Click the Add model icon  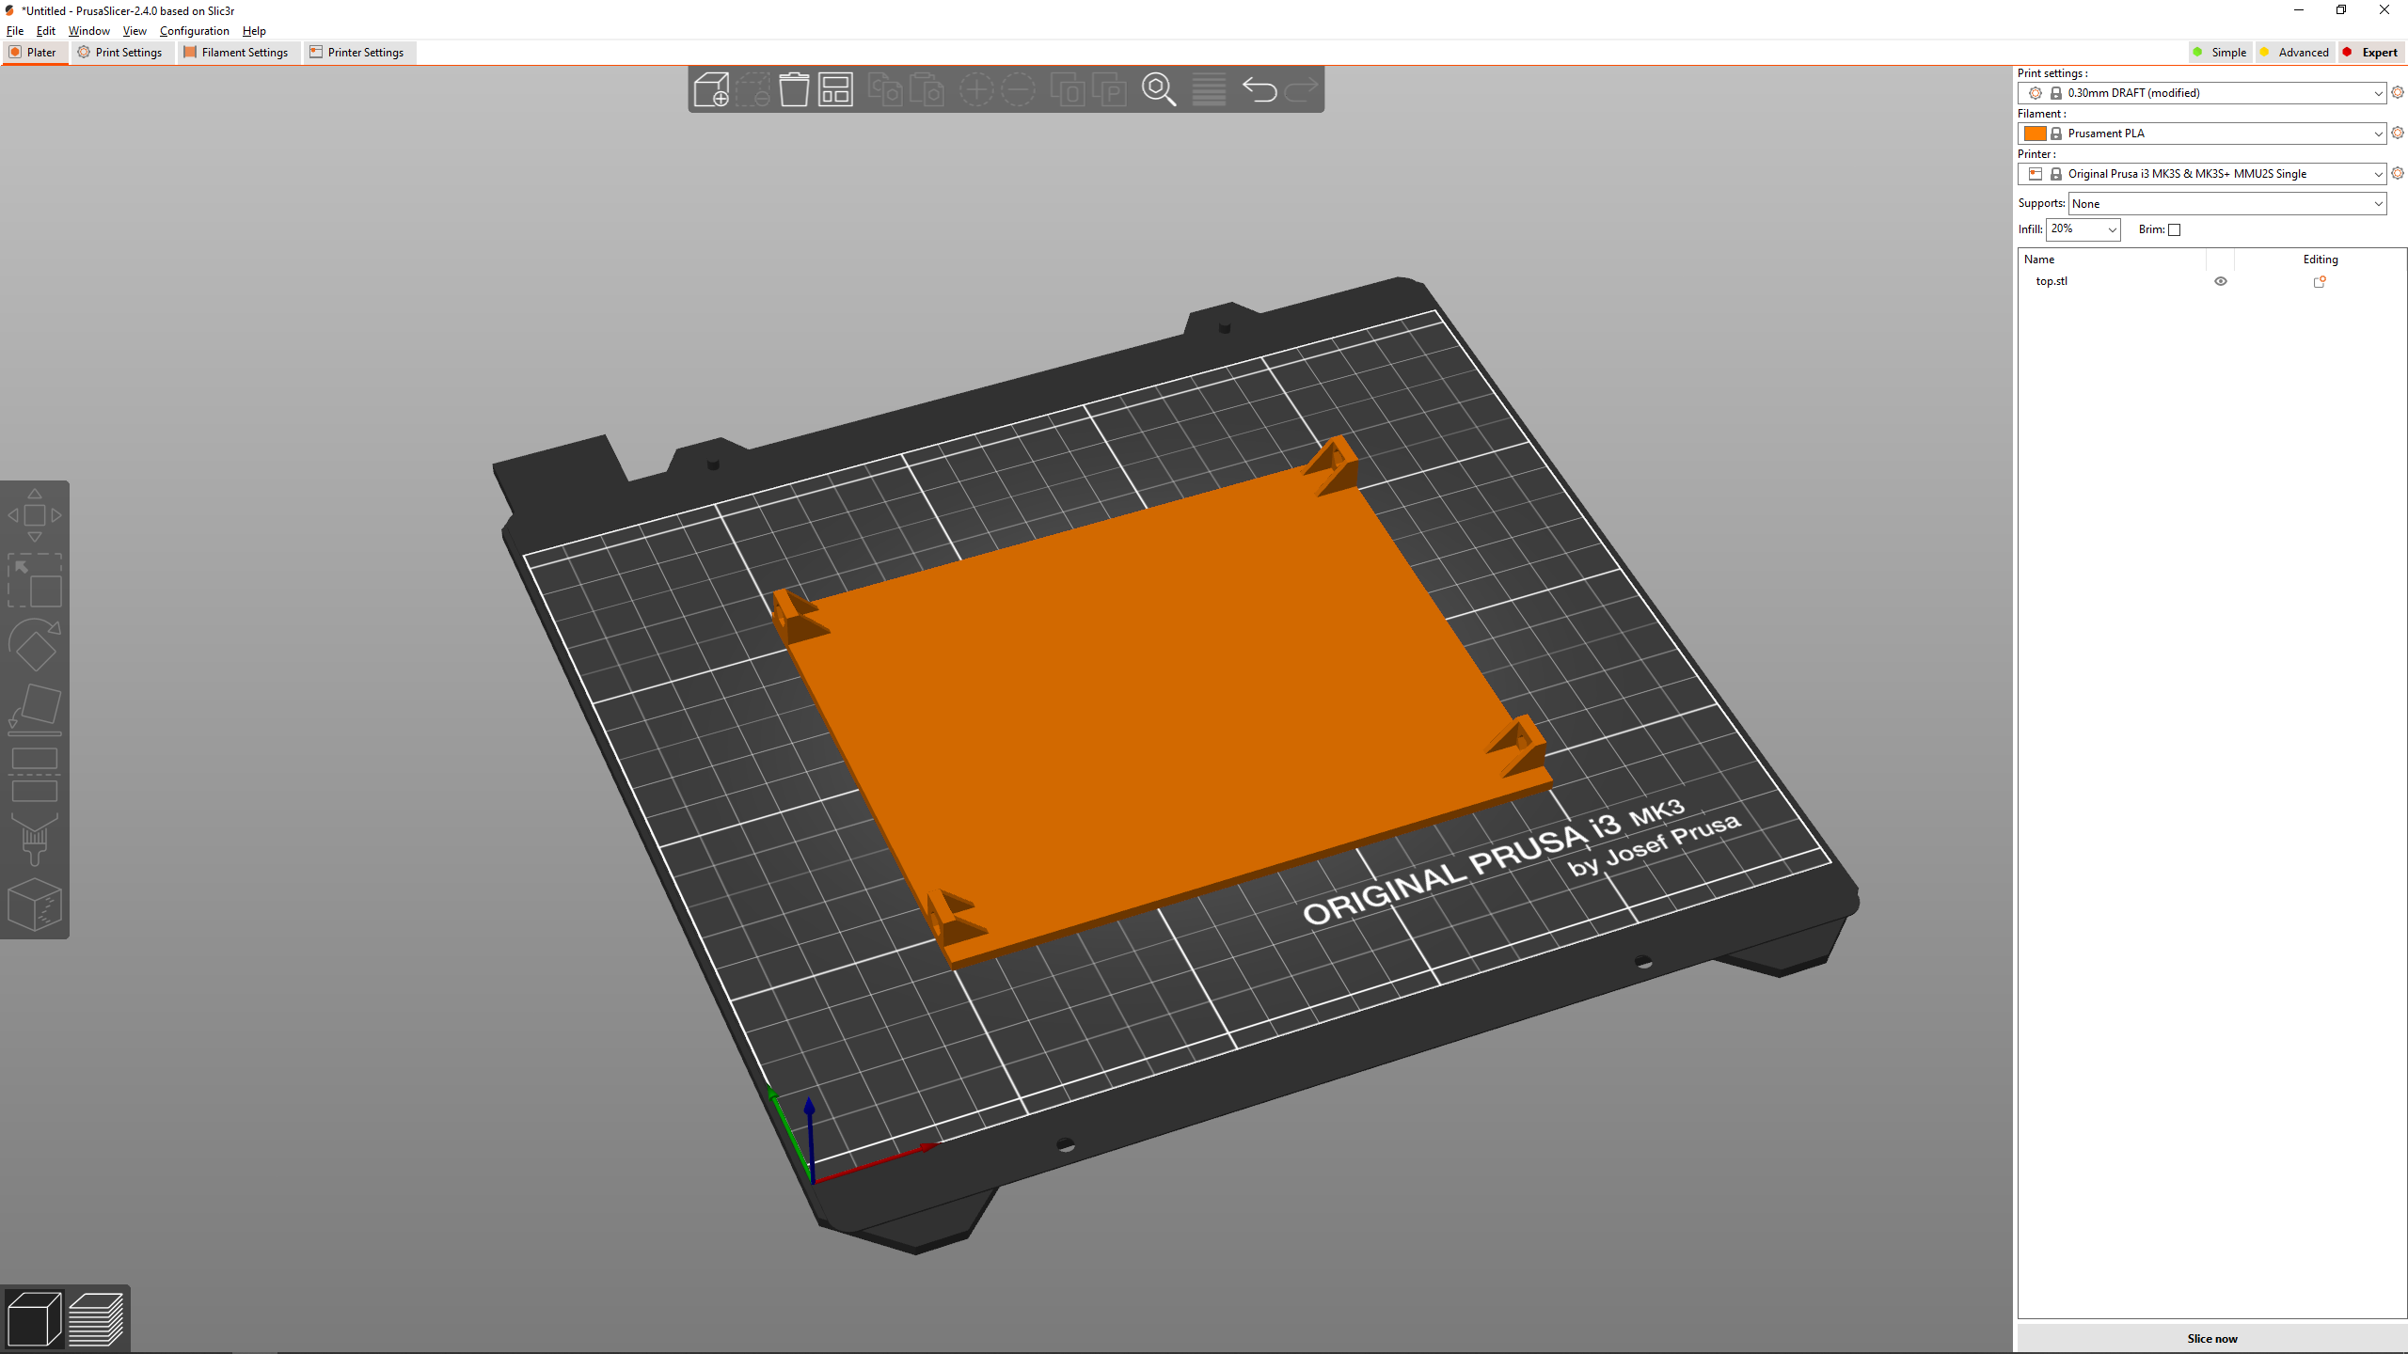coord(711,90)
